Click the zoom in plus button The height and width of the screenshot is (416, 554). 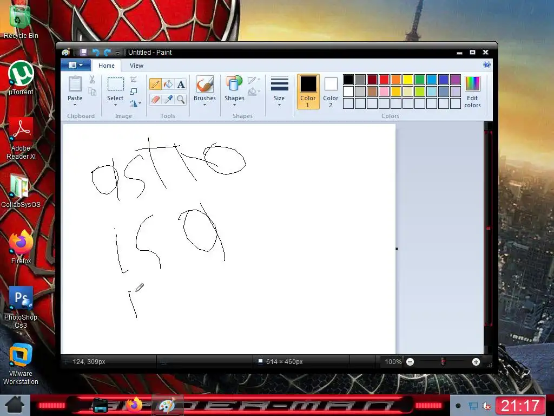[x=476, y=362]
